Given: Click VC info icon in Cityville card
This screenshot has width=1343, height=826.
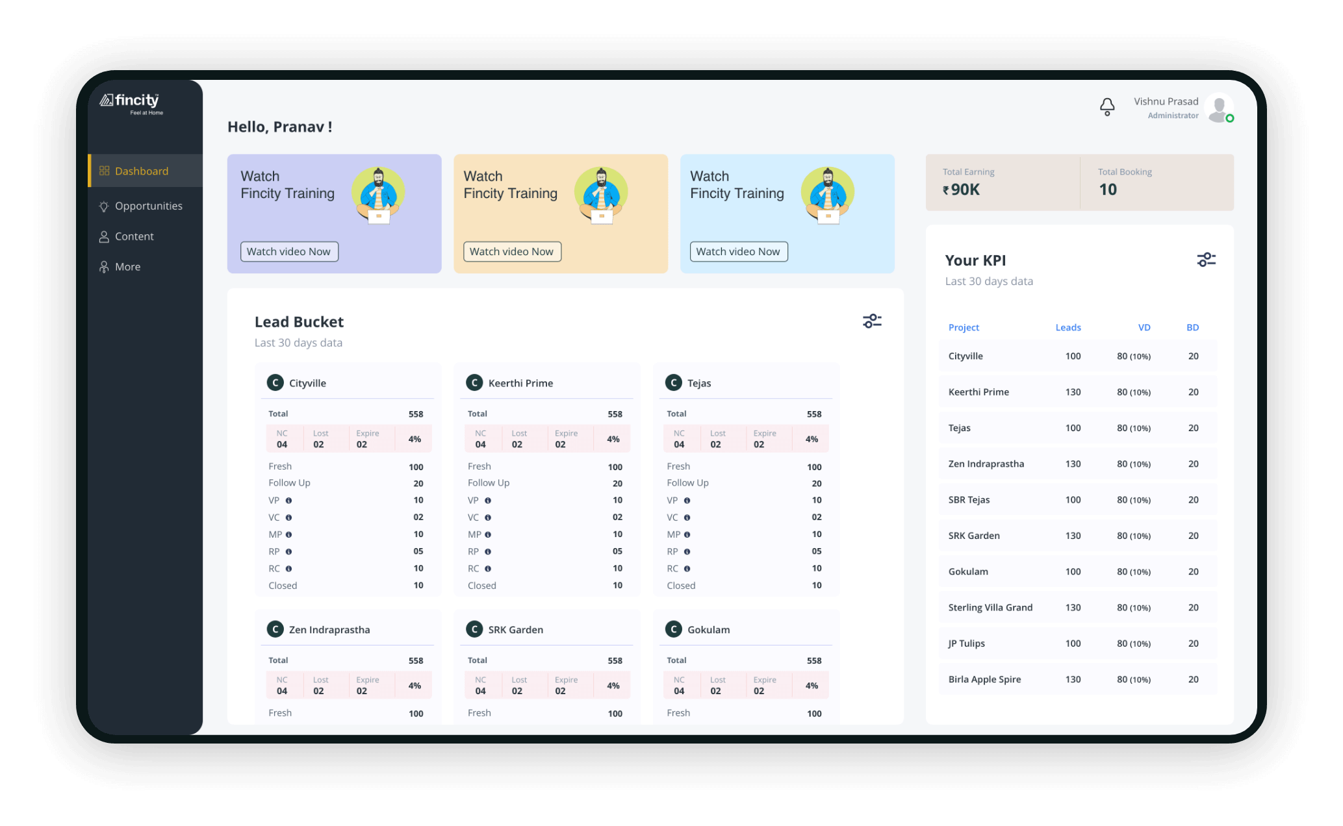Looking at the screenshot, I should tap(288, 518).
